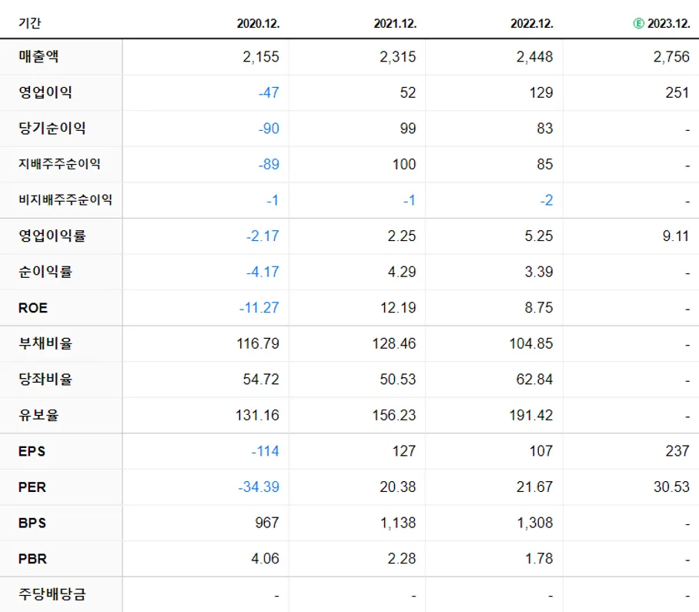Select the 2022.12. column header
The width and height of the screenshot is (699, 612).
pos(532,24)
